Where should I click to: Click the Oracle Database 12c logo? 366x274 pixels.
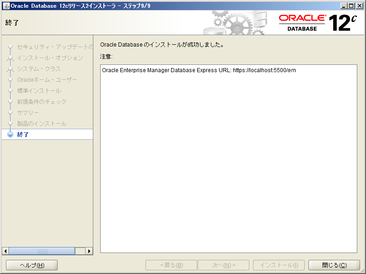[318, 22]
